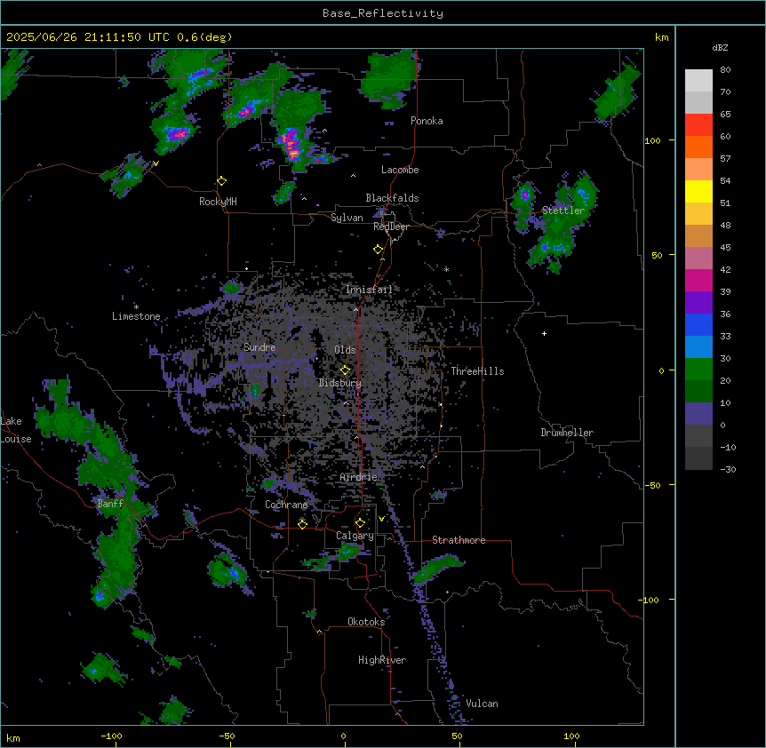Click the Strathmore label

coord(459,540)
